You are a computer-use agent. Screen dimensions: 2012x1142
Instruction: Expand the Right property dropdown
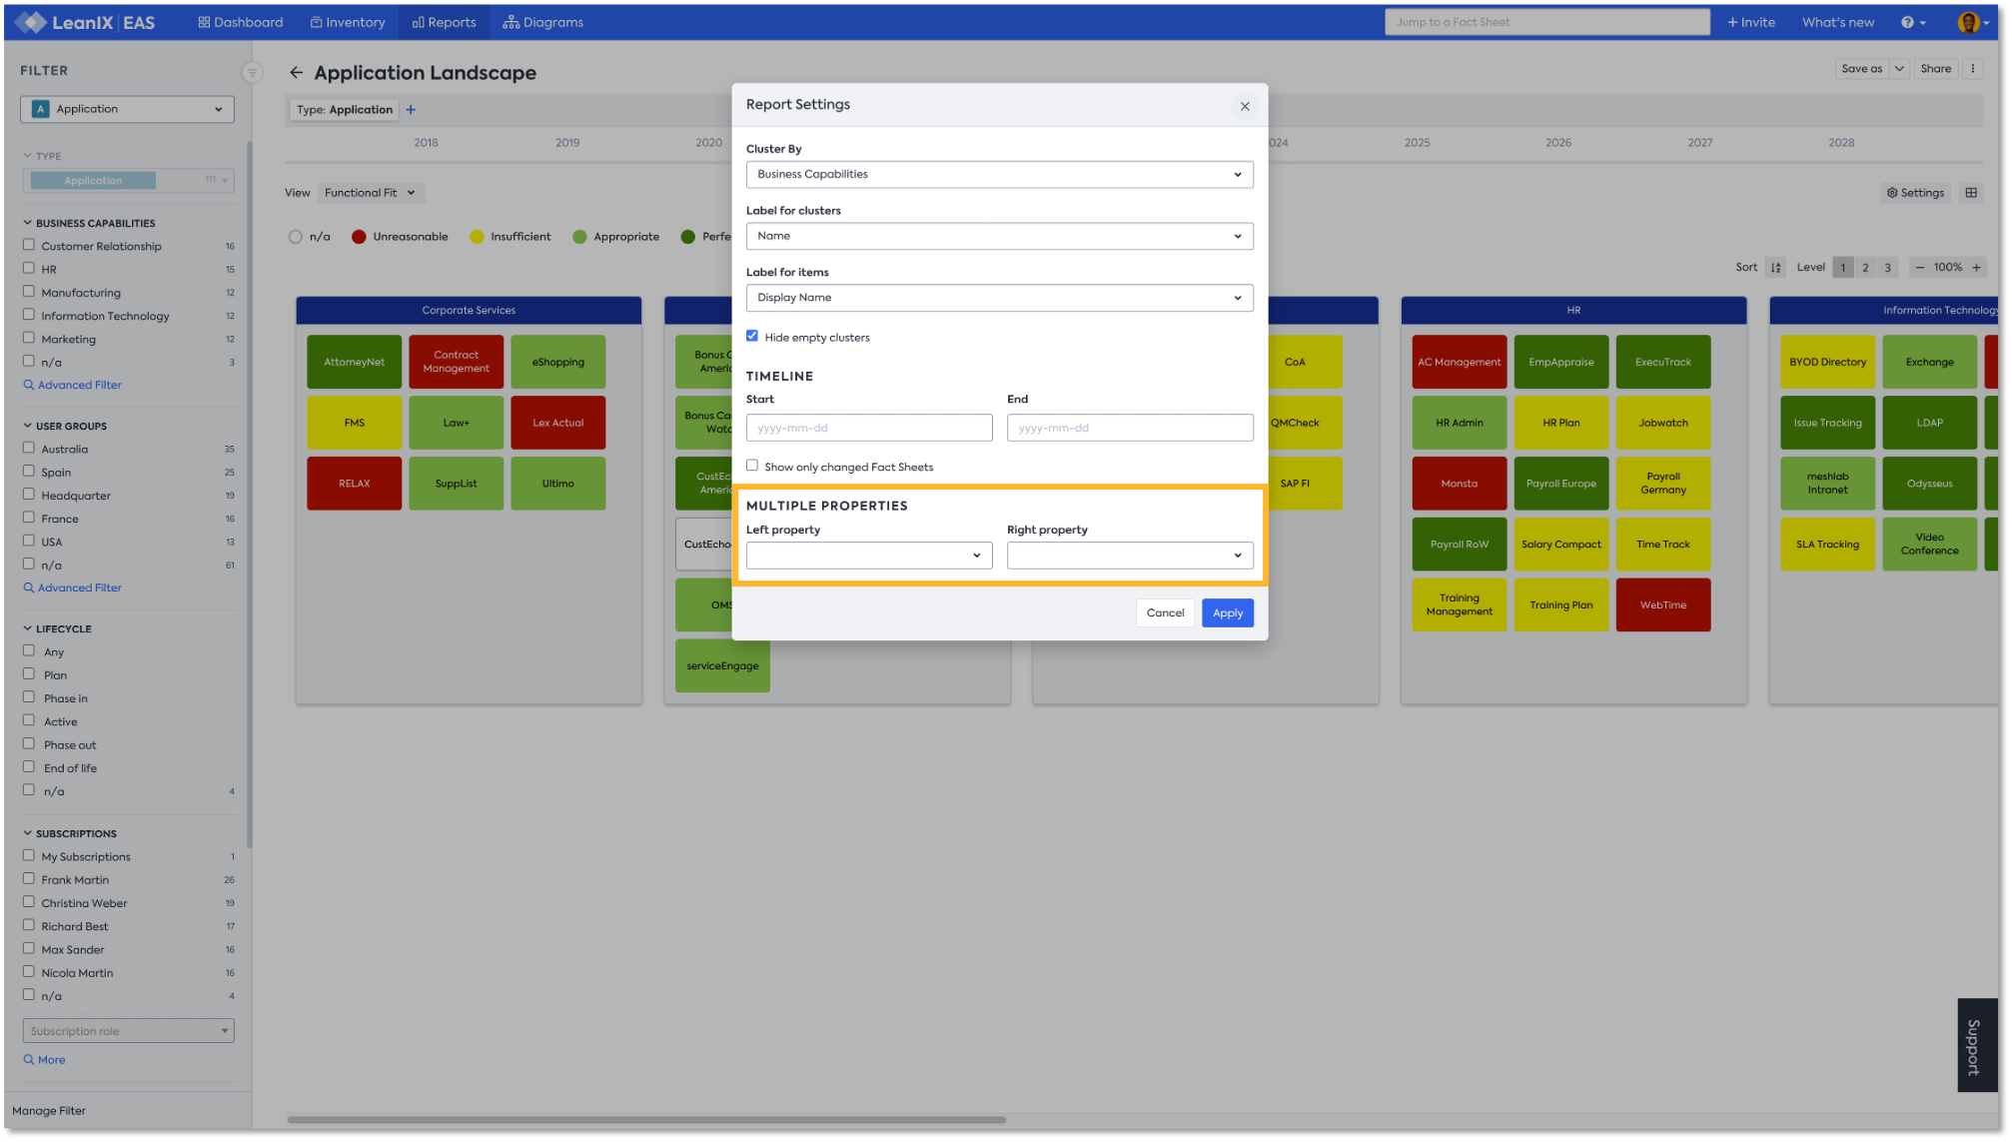pos(1129,556)
